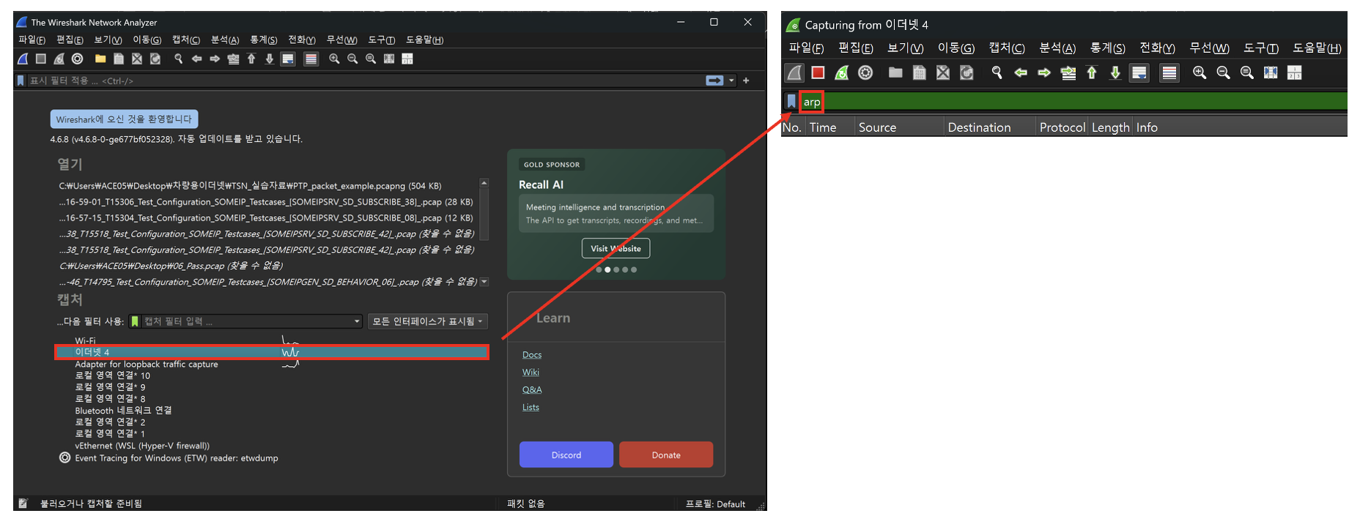
Task: Click the save capture file icon in the welcome window
Action: [x=119, y=59]
